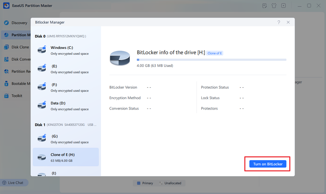Click the Live Chat headset icon
This screenshot has width=326, height=194.
coord(4,183)
